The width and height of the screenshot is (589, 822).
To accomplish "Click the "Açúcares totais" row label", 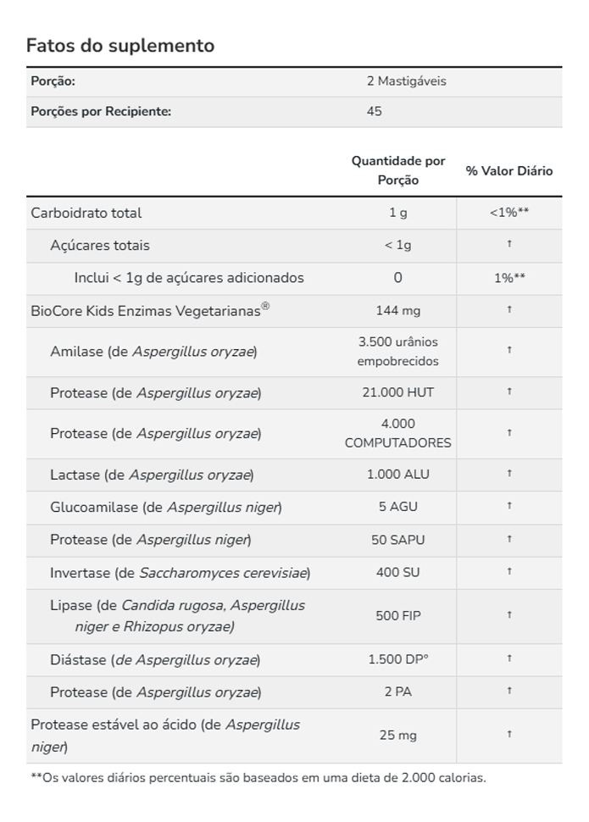I will click(x=100, y=245).
